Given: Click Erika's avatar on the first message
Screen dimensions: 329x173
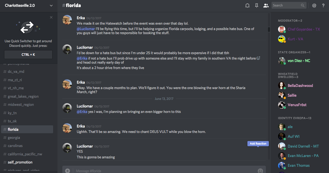Looking at the screenshot, I should 67,20.
